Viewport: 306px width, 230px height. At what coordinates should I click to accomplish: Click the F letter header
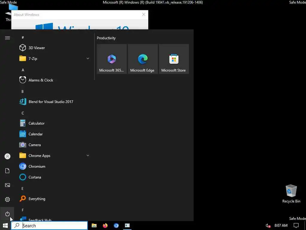click(23, 210)
